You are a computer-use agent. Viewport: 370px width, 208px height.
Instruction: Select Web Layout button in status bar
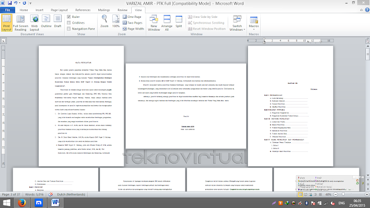point(310,195)
